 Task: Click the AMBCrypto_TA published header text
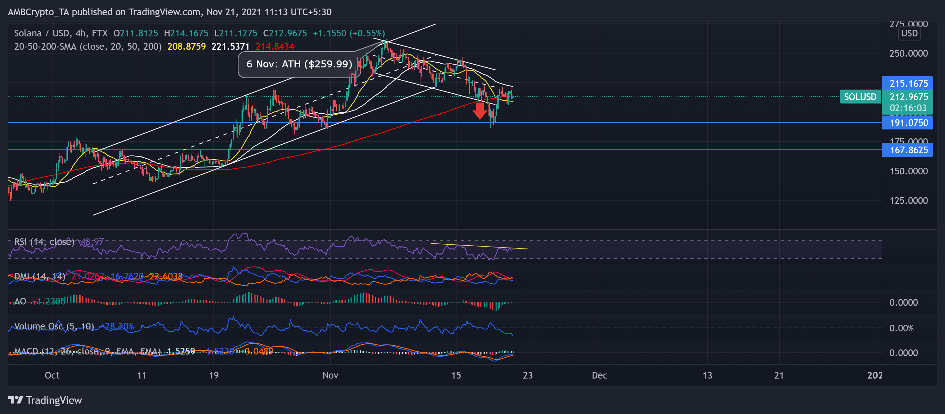point(169,12)
